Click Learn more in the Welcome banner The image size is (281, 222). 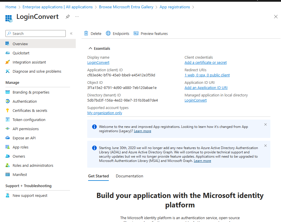[142, 131]
